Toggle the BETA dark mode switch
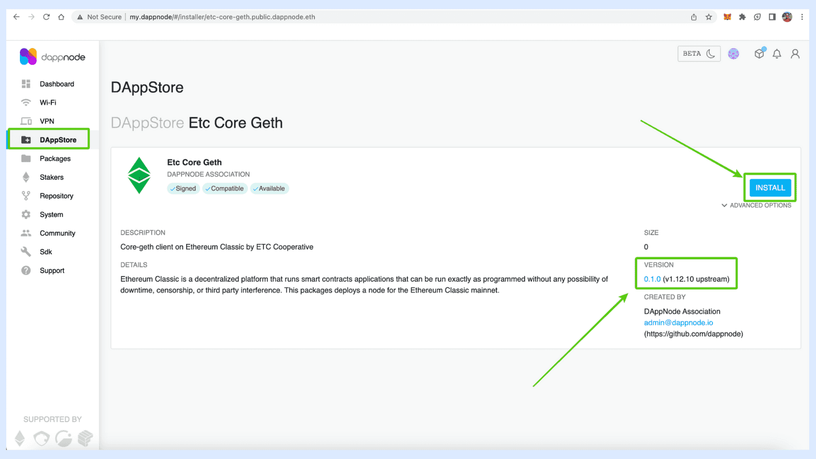Viewport: 816px width, 459px height. (699, 54)
